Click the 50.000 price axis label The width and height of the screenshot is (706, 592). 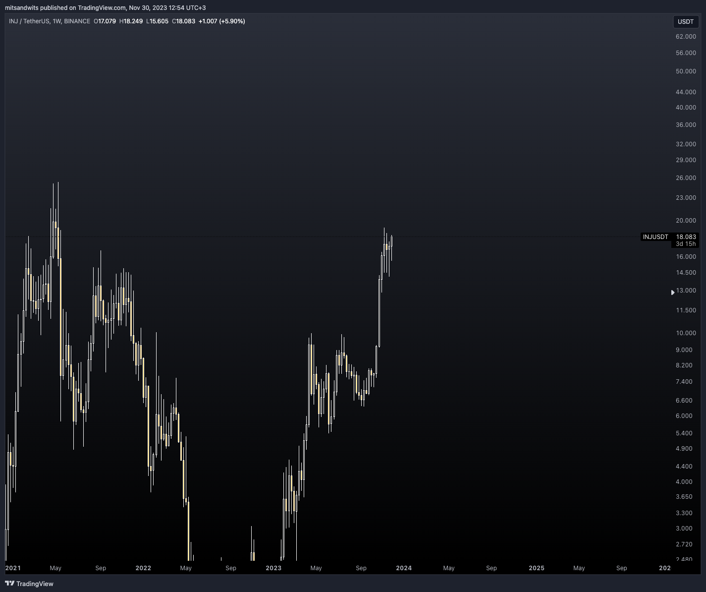point(686,71)
